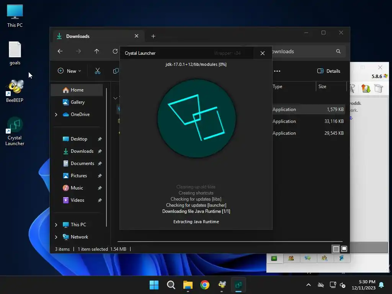Open File Explorer from taskbar
Image resolution: width=392 pixels, height=294 pixels.
(188, 285)
